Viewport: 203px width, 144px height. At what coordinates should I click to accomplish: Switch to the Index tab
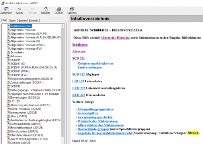click(x=13, y=21)
